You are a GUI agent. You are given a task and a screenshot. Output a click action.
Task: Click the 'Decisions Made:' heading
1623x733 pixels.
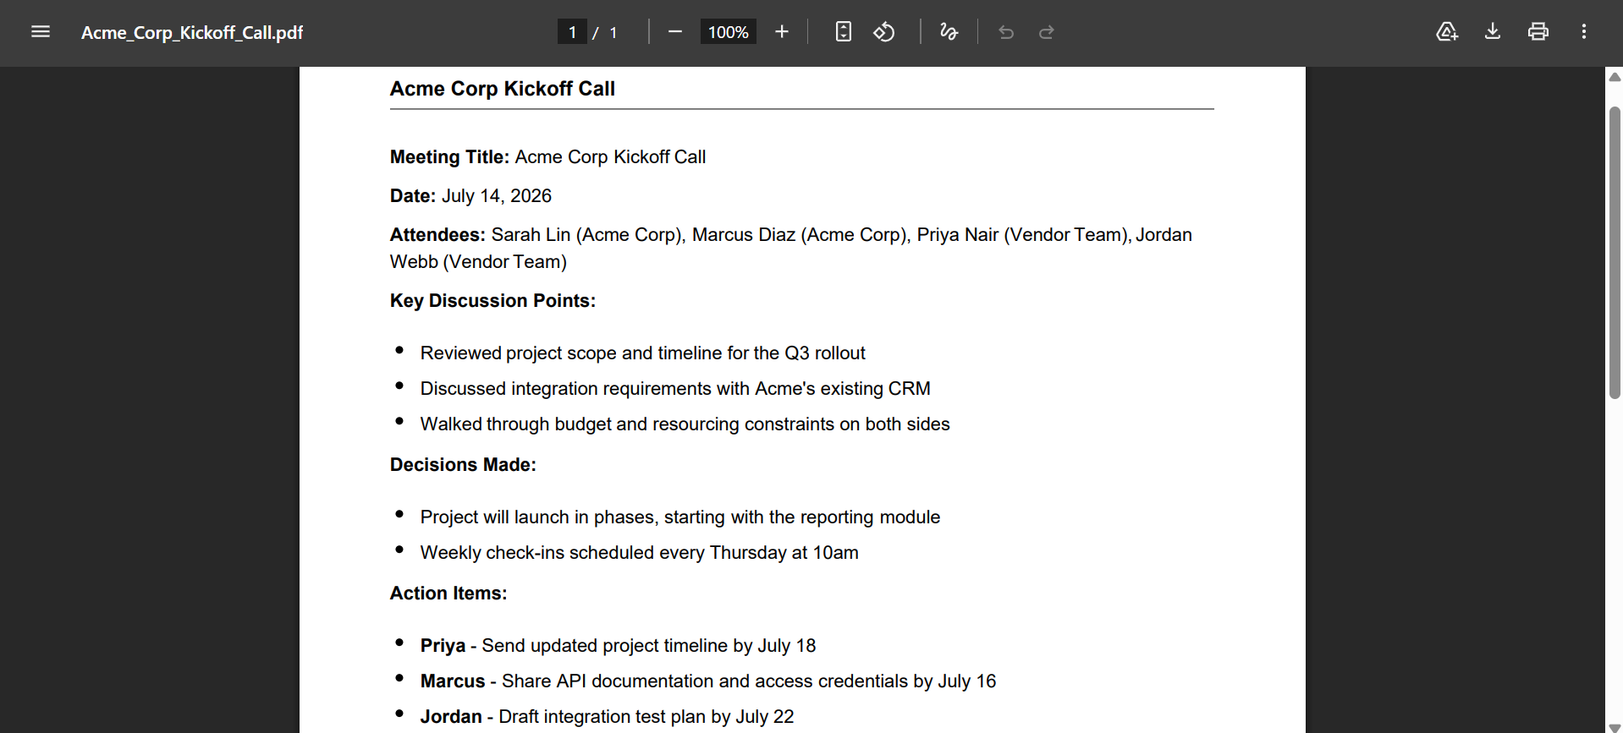tap(463, 465)
